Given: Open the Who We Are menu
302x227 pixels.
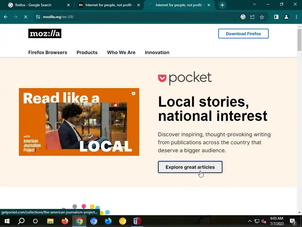Looking at the screenshot, I should (x=121, y=53).
